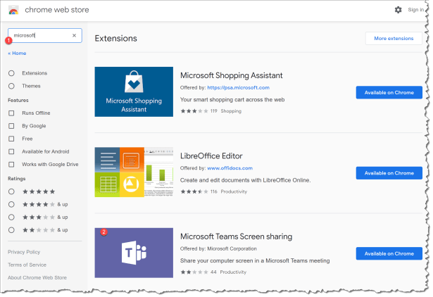Click the More extensions button
Screen dimensions: 433x297
coord(394,39)
